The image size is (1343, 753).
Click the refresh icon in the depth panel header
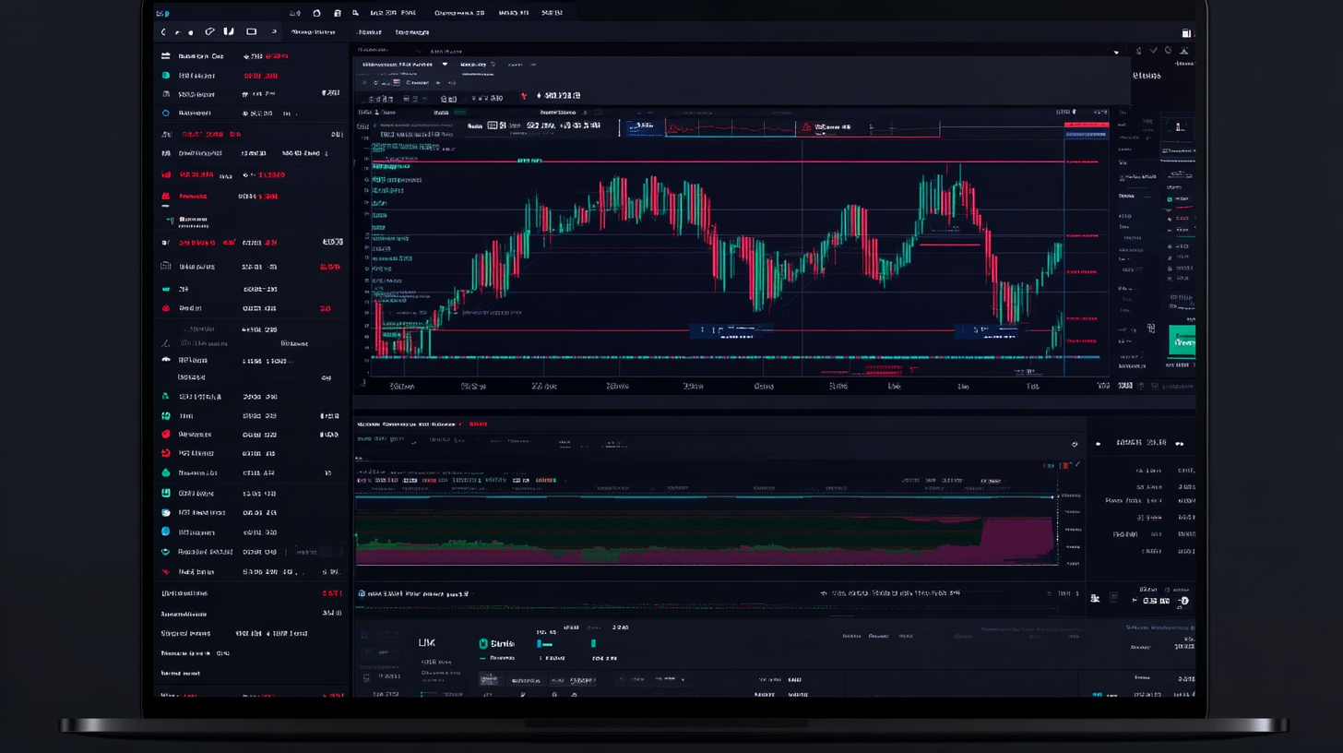coord(1073,442)
